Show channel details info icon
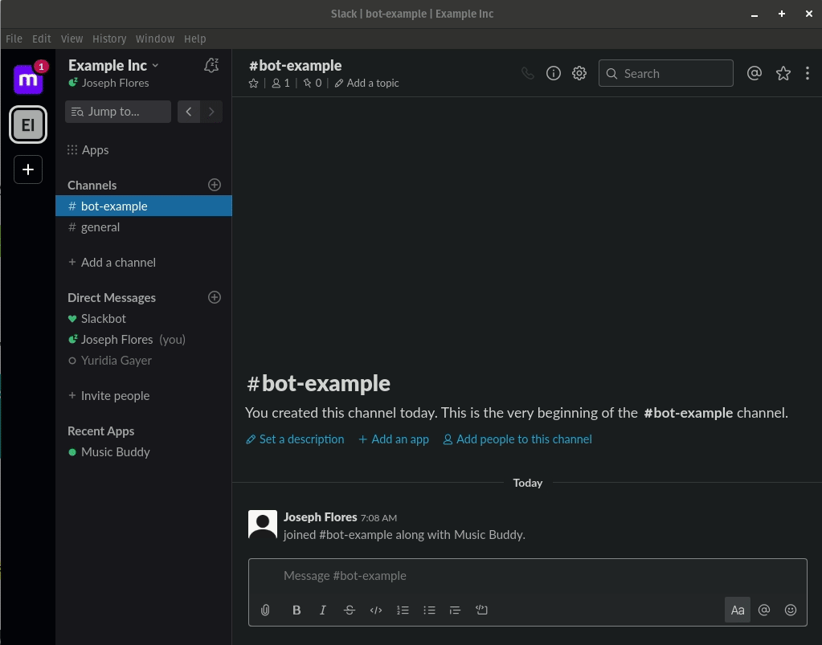 pos(554,73)
